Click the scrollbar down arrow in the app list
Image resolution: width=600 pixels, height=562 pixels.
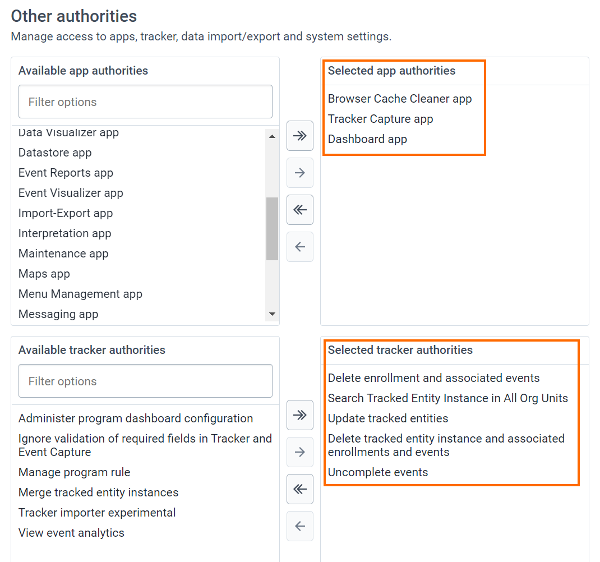pos(272,314)
